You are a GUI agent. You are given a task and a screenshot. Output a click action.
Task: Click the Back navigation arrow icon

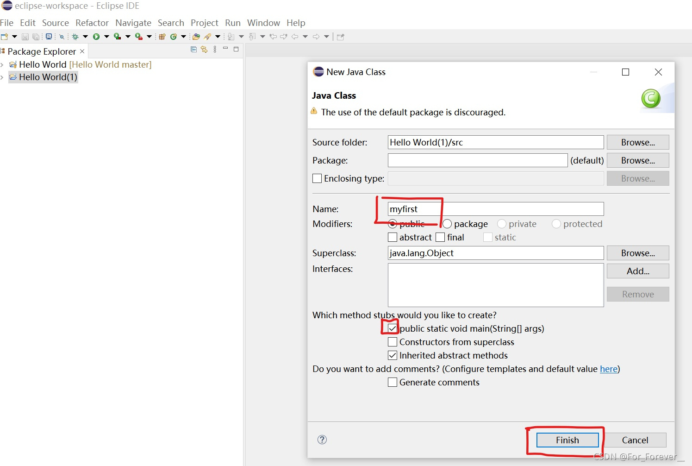[295, 37]
